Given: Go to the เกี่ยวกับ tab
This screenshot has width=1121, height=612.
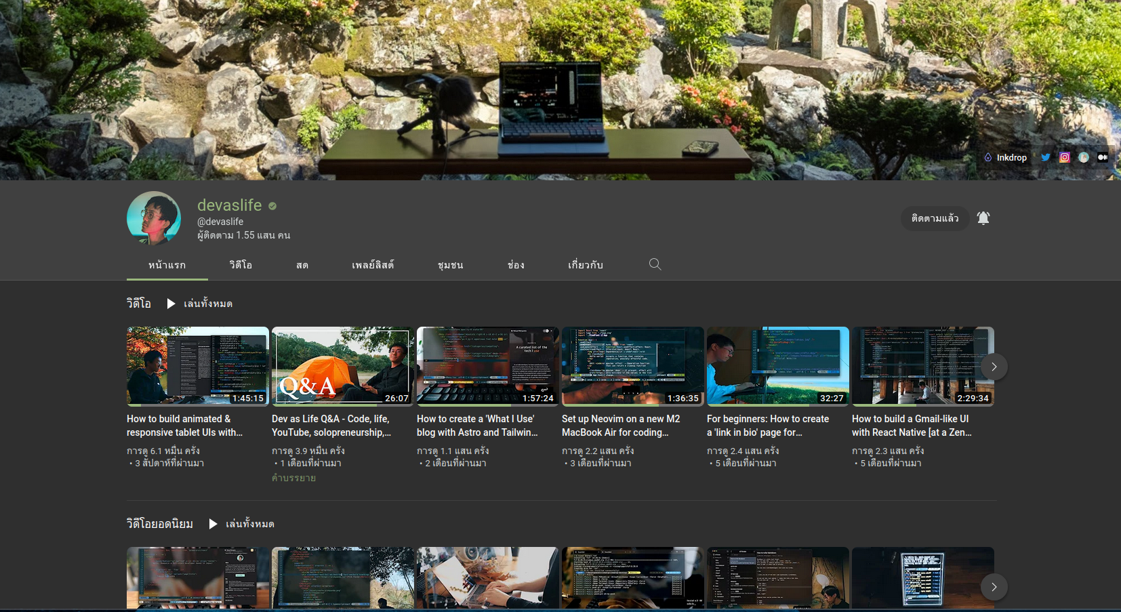Looking at the screenshot, I should pyautogui.click(x=586, y=265).
